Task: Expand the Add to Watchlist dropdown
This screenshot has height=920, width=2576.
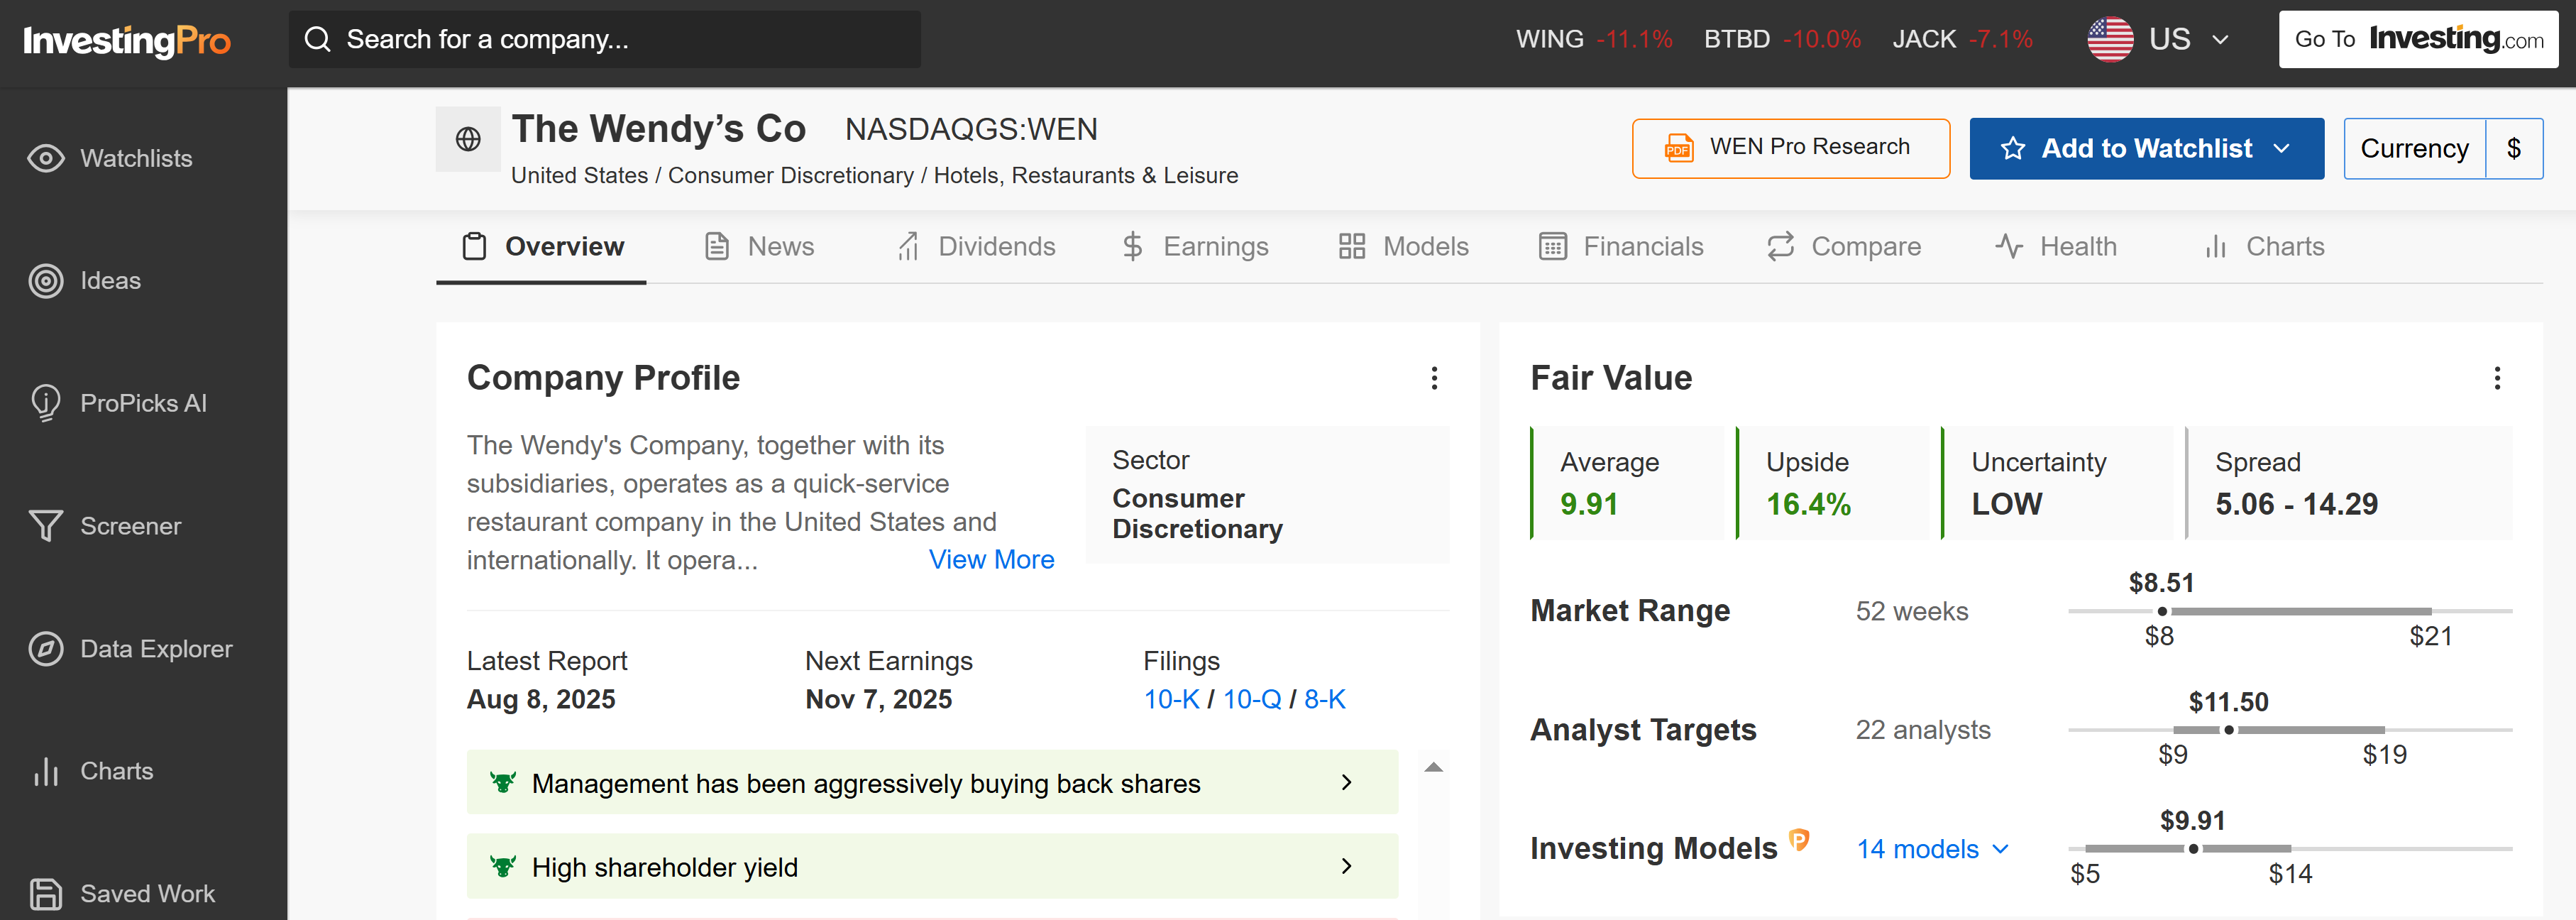Action: 2283,148
